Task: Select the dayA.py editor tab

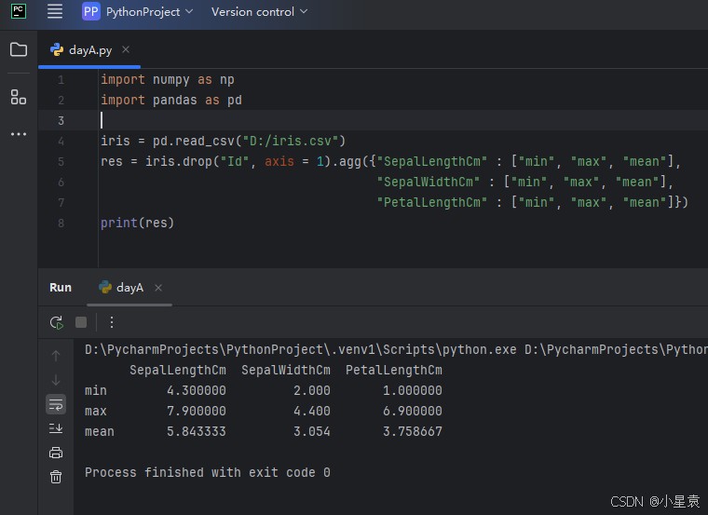Action: pos(89,50)
